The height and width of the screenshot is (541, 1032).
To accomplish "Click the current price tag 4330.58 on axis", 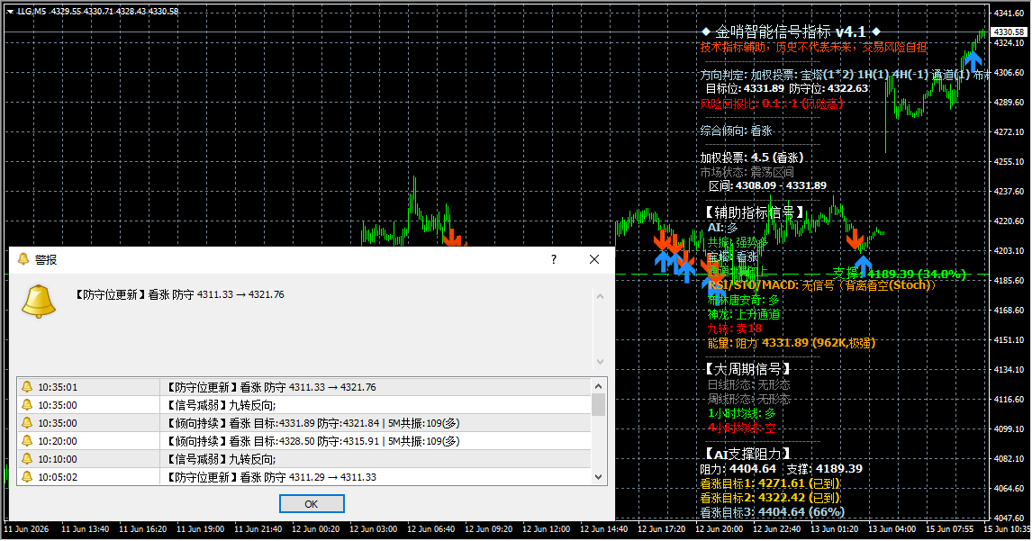I will pyautogui.click(x=1009, y=32).
